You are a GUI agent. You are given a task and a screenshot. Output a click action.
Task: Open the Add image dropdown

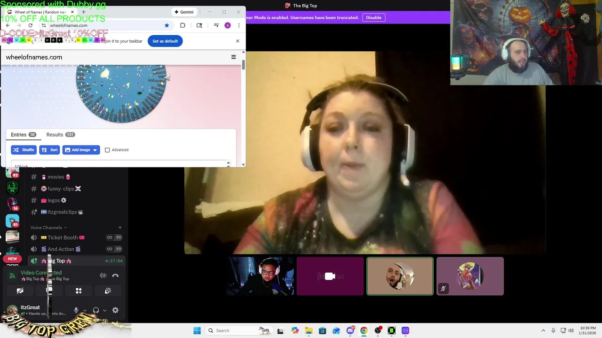[81, 150]
